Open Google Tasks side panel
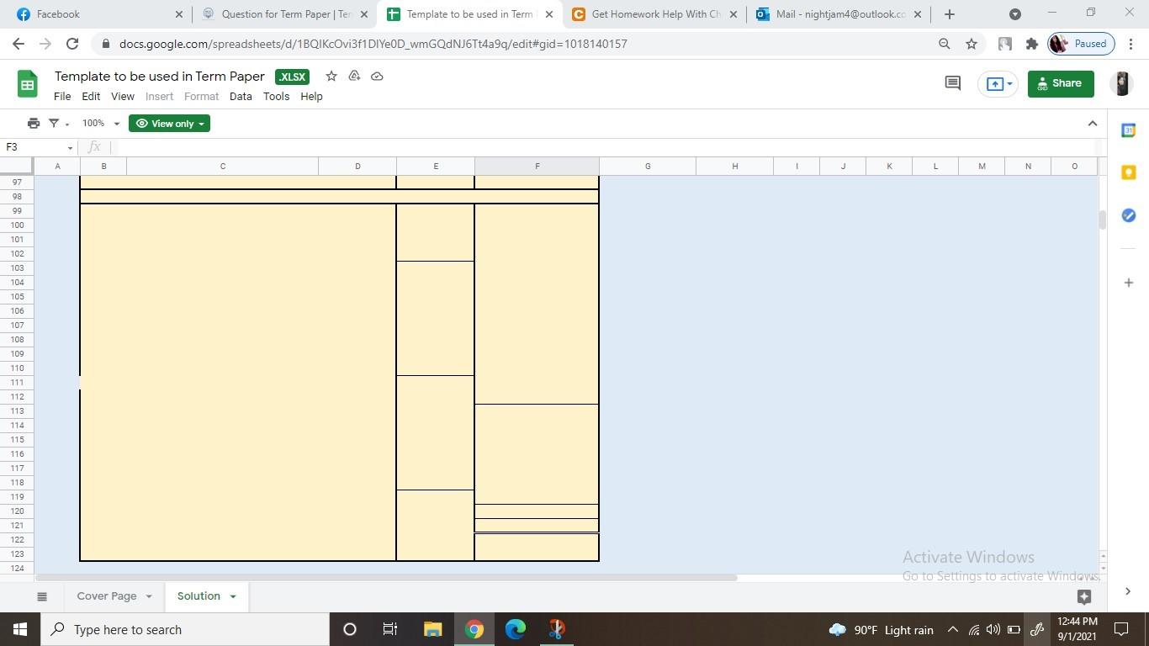Screen dimensions: 1149x646 pyautogui.click(x=1129, y=215)
